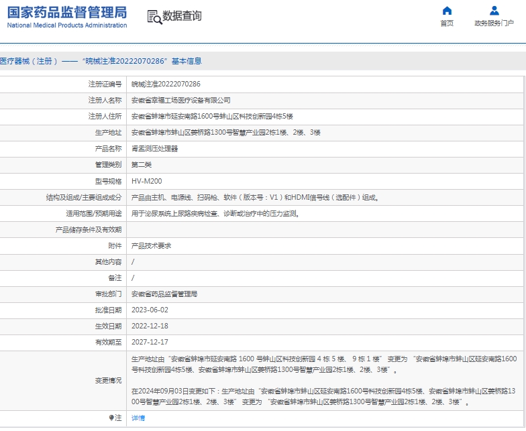Click expiry date 2027-12-17

click(x=150, y=342)
